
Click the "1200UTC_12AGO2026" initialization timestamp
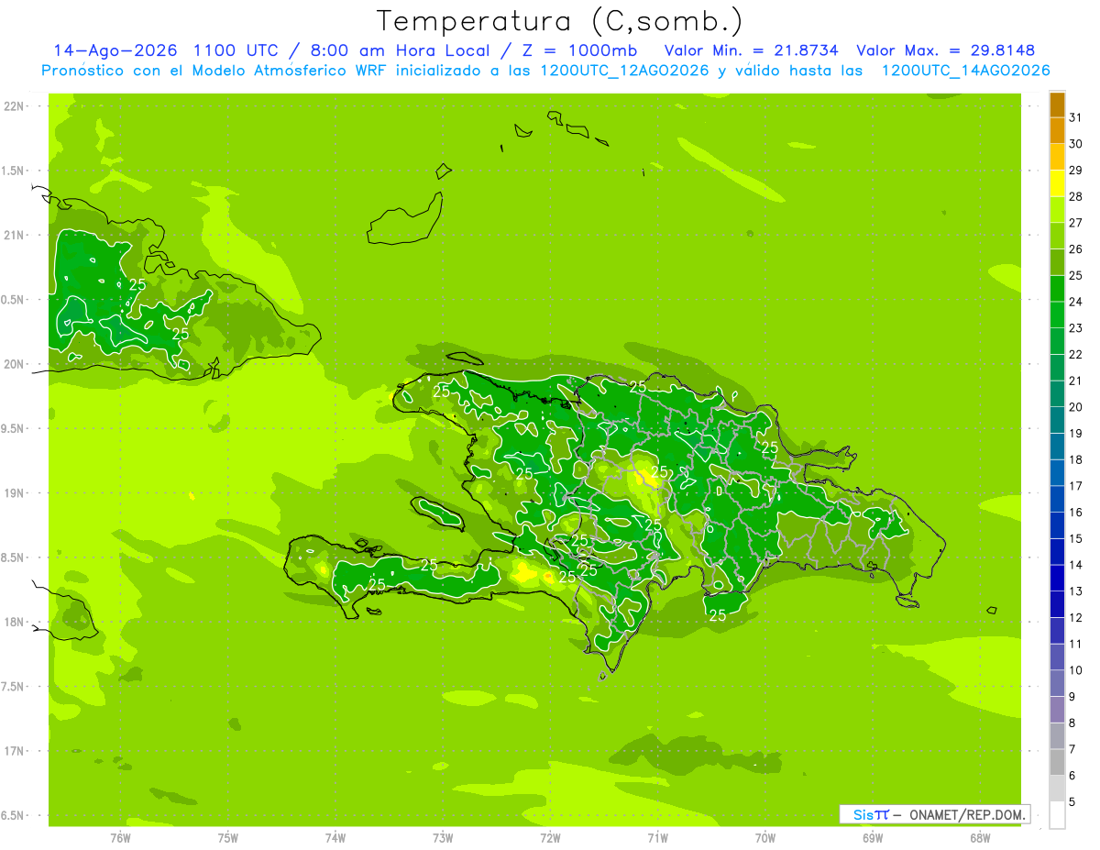[x=625, y=71]
